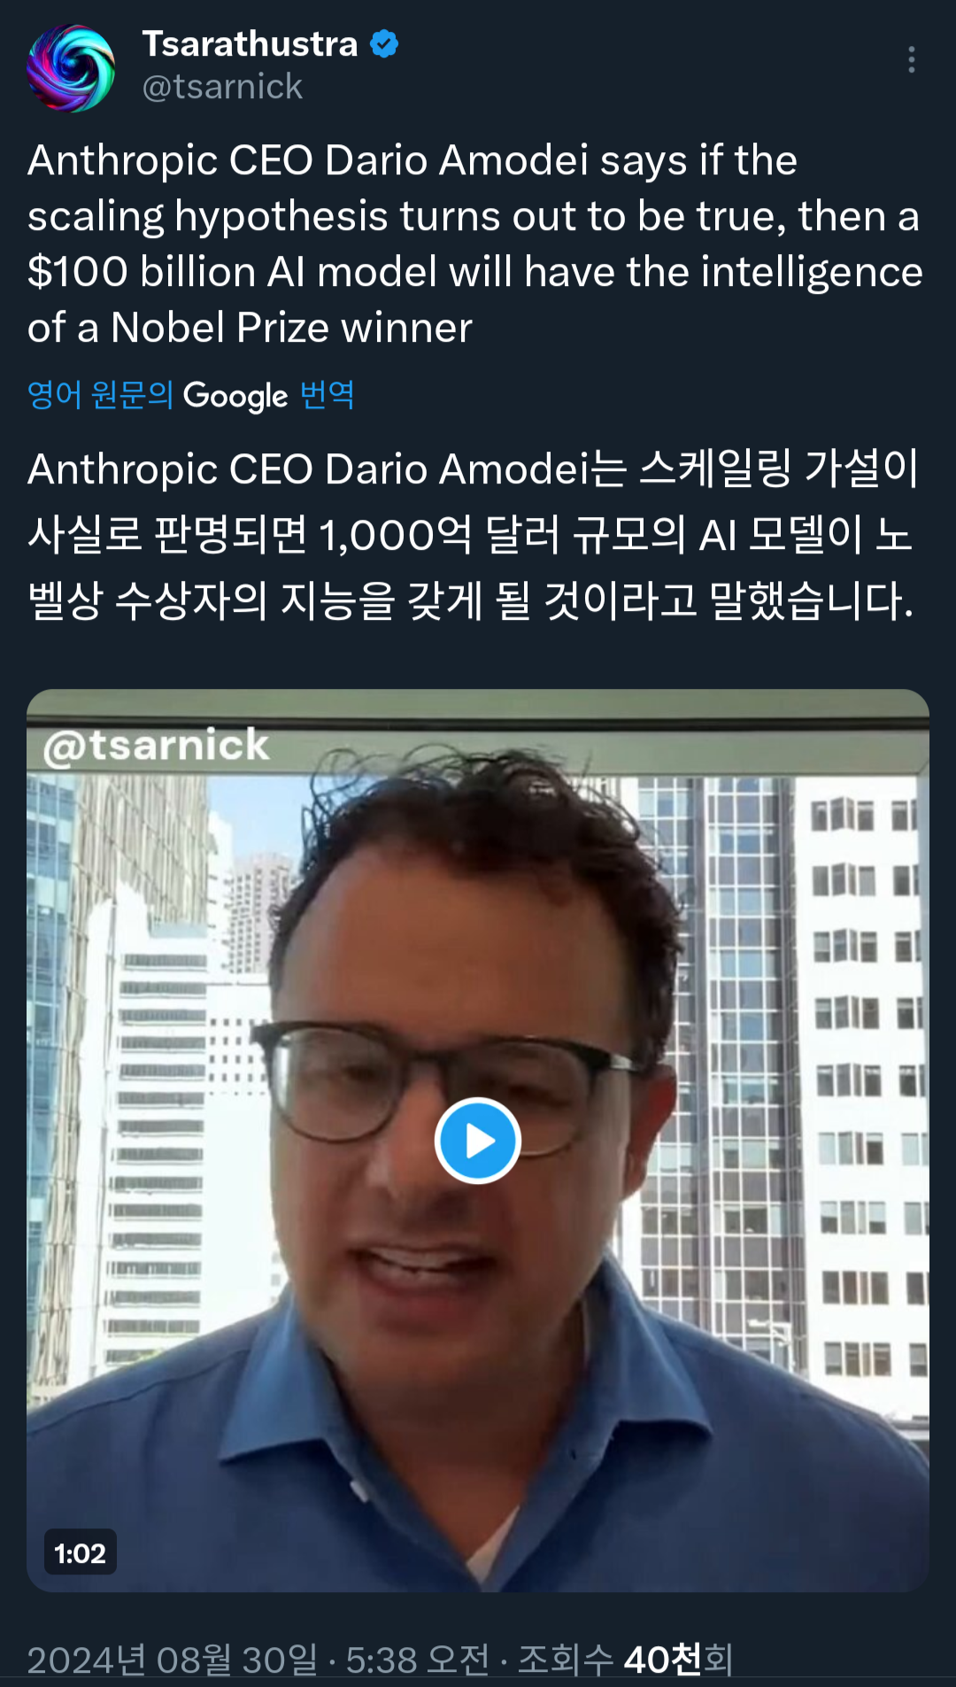956x1687 pixels.
Task: Open the three-dot more options menu
Action: (911, 59)
